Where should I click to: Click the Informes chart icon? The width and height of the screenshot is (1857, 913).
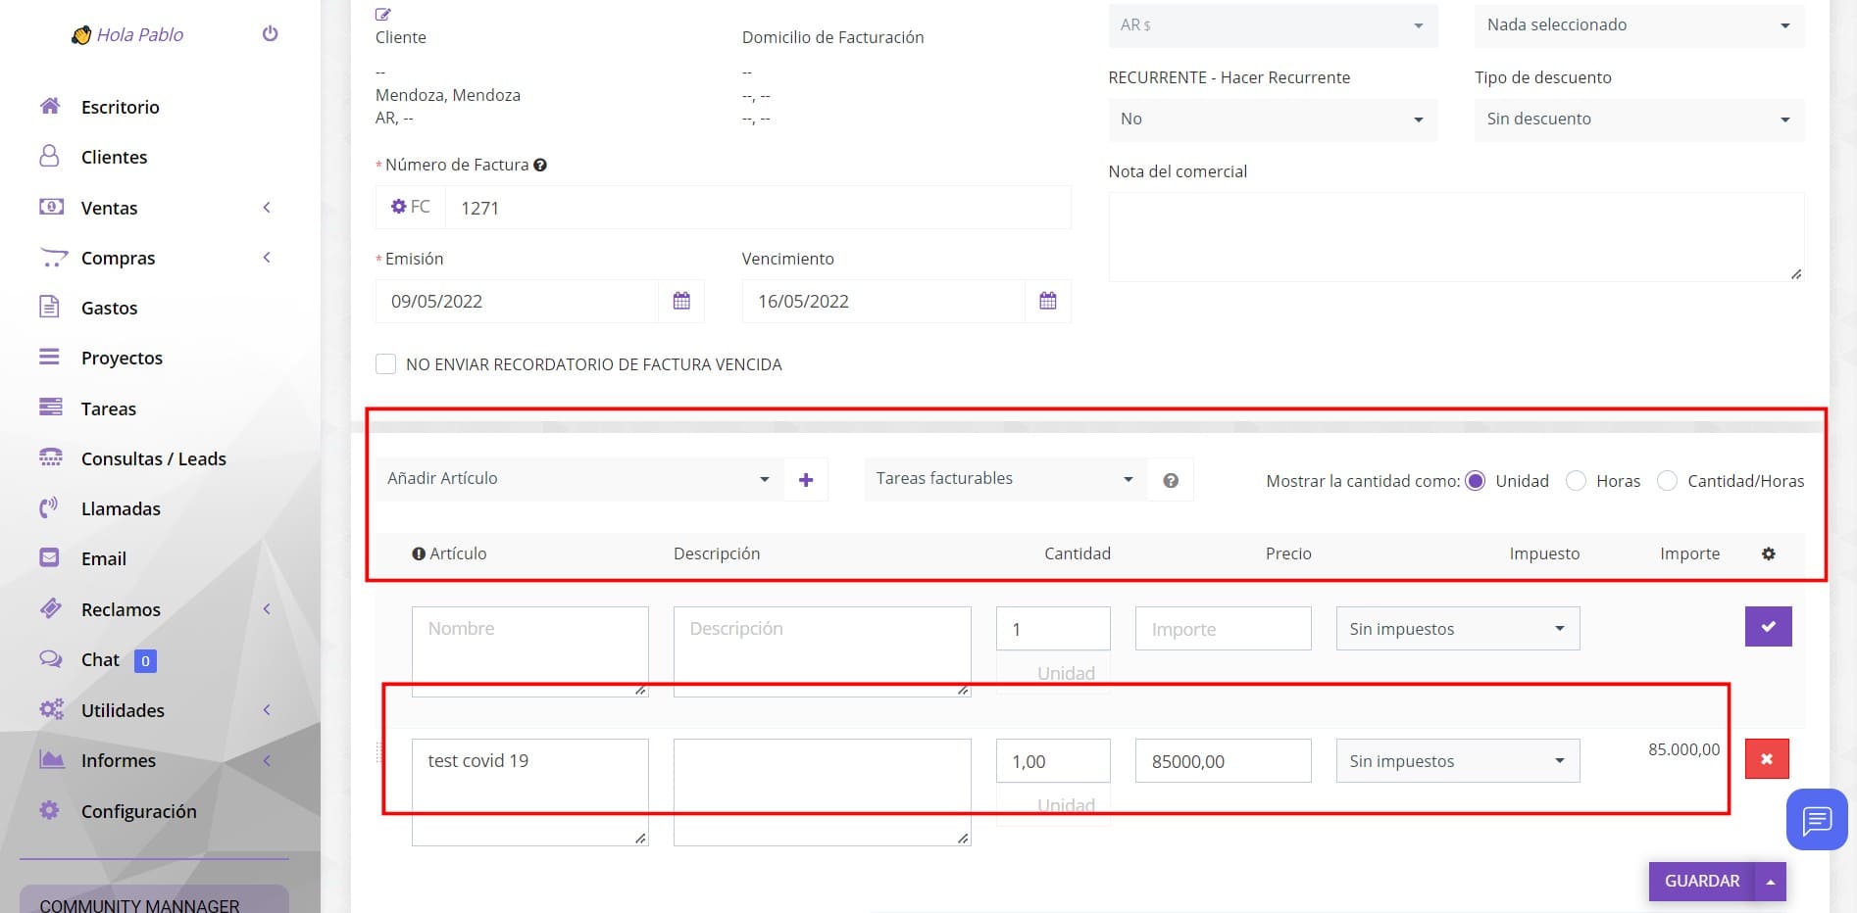coord(51,759)
